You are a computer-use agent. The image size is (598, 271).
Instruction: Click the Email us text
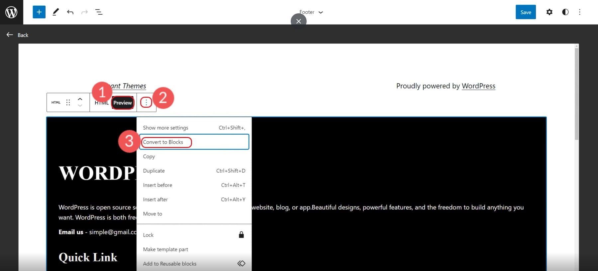(71, 232)
